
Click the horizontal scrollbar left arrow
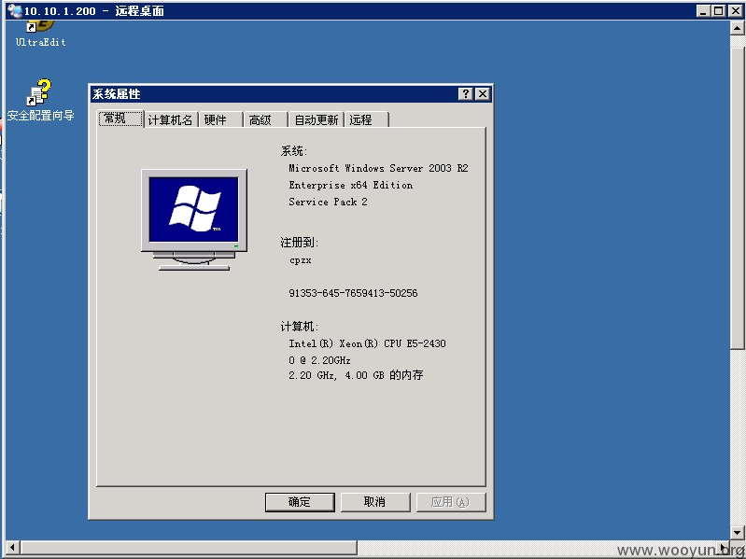pyautogui.click(x=12, y=547)
